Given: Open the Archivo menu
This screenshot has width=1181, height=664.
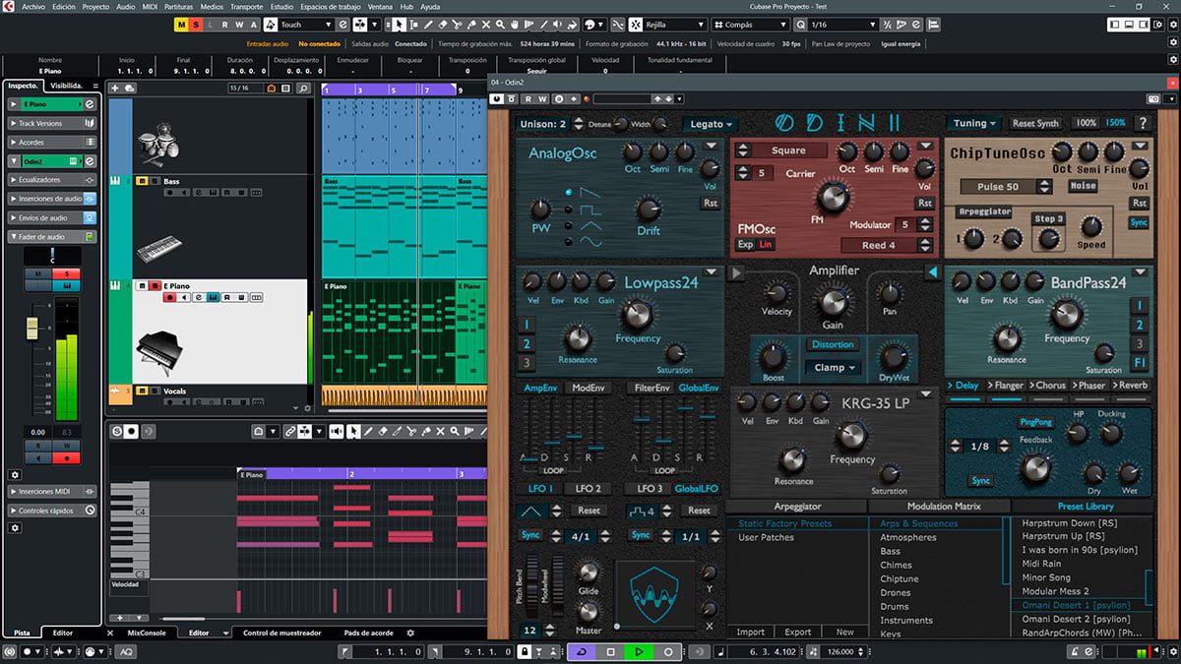Looking at the screenshot, I should tap(32, 6).
